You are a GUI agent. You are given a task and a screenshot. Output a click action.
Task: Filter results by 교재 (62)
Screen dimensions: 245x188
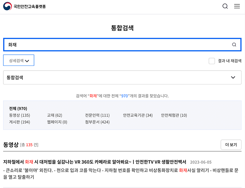click(x=54, y=115)
